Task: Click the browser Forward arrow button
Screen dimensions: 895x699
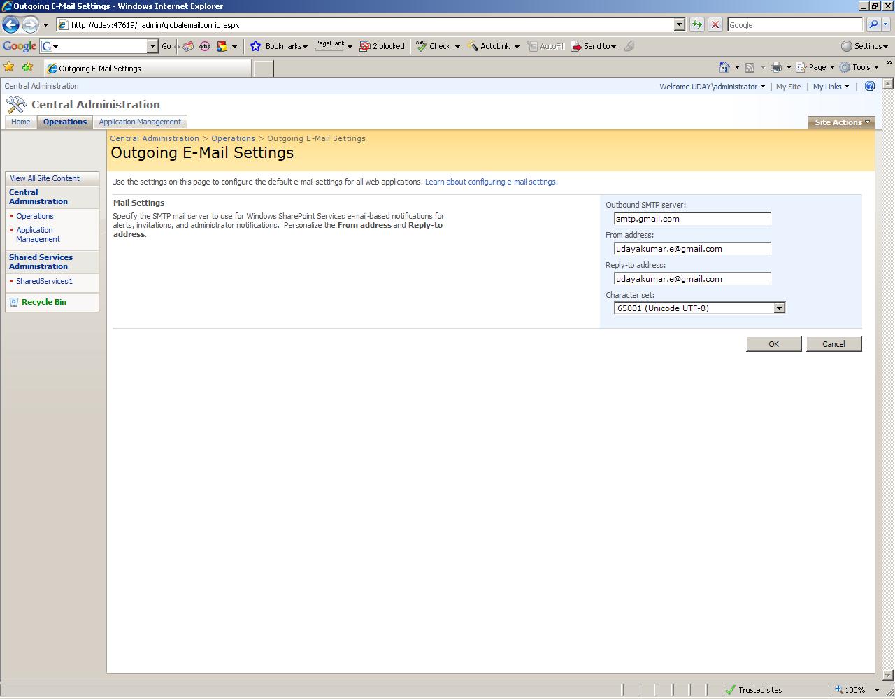Action: click(x=29, y=24)
